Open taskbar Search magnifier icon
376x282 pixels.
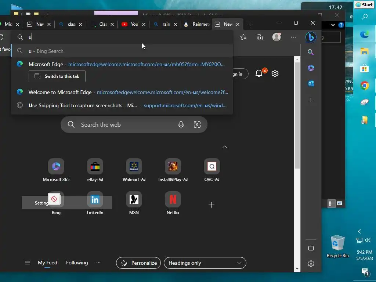tap(365, 17)
